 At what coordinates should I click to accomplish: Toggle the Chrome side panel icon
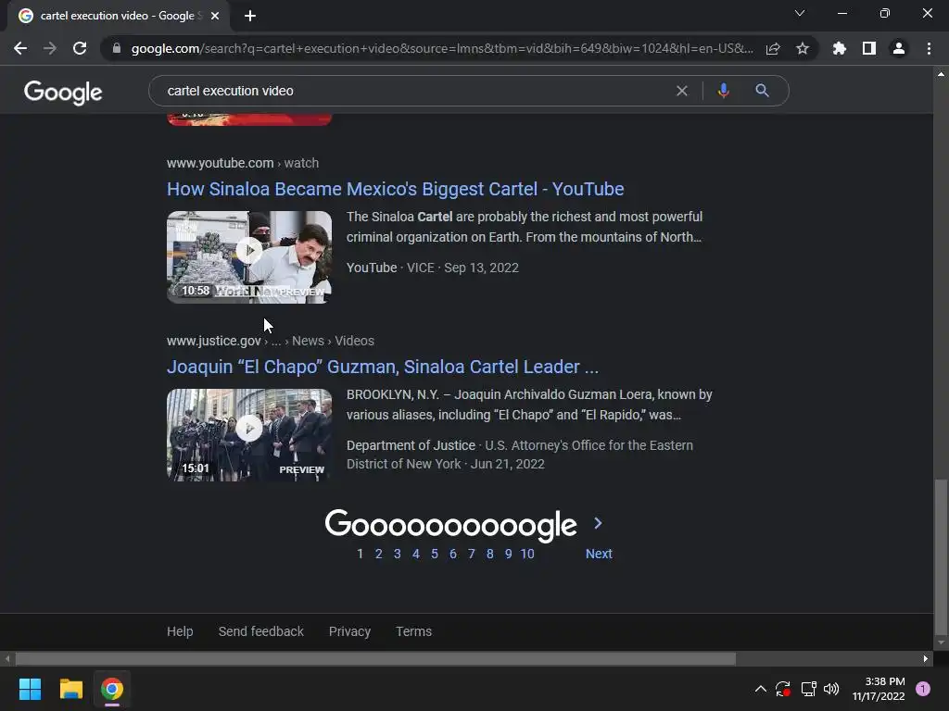click(869, 48)
